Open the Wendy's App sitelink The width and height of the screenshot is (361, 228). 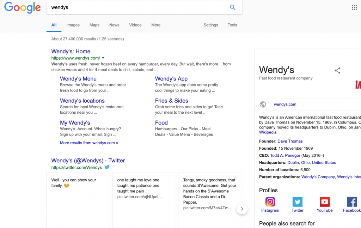click(171, 79)
